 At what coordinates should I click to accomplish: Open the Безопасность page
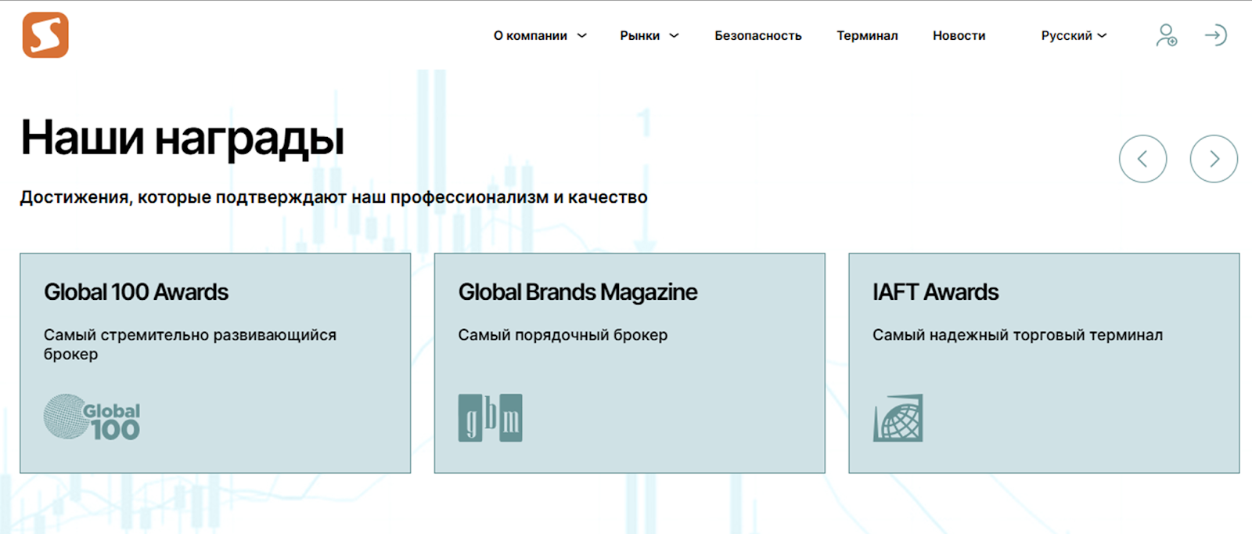tap(758, 35)
